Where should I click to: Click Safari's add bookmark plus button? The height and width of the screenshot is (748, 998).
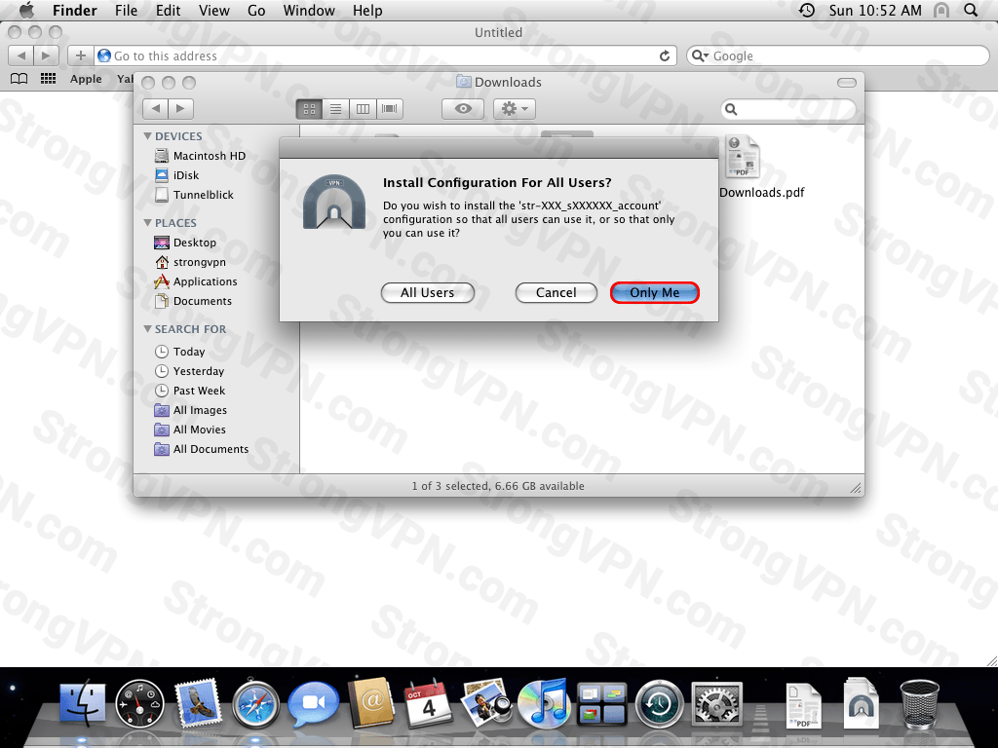coord(81,56)
